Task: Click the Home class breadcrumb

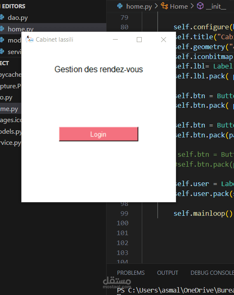Action: 179,7
